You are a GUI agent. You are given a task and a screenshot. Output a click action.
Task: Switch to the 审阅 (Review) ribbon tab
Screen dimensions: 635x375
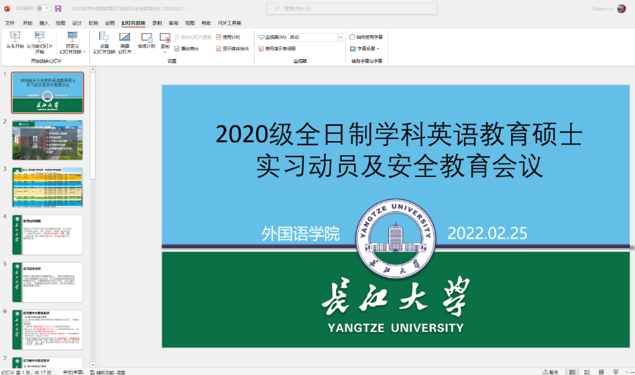[173, 22]
